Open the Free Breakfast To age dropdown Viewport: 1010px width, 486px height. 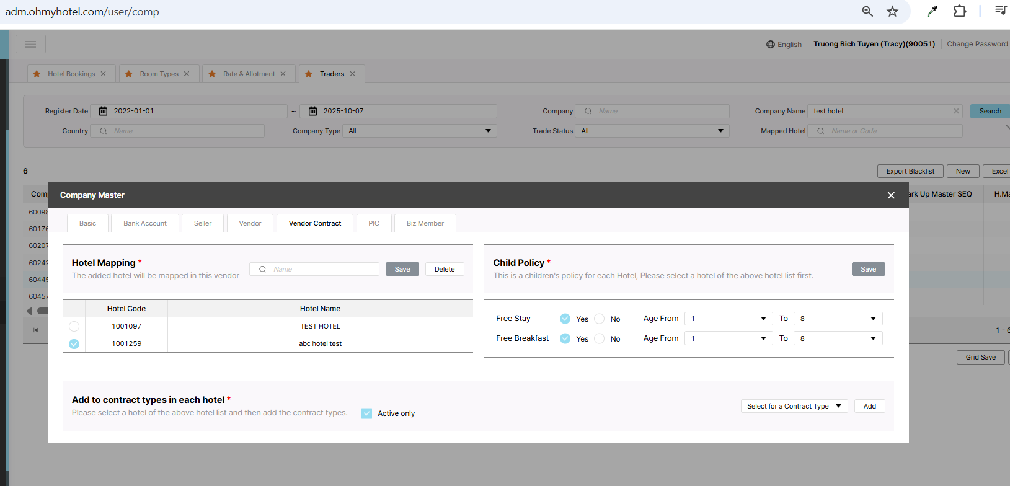click(x=838, y=338)
